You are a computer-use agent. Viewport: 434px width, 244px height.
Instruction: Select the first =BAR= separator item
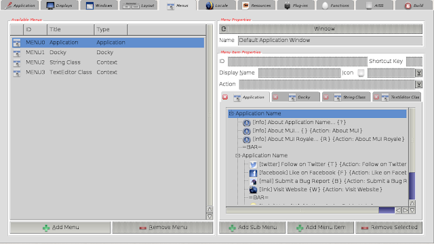[x=252, y=147]
